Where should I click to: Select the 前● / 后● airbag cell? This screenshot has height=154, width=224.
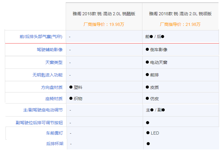(x=155, y=37)
